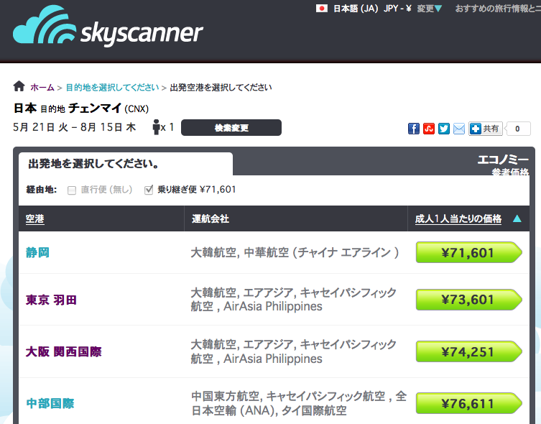Select 静岡 airport link

click(x=37, y=252)
